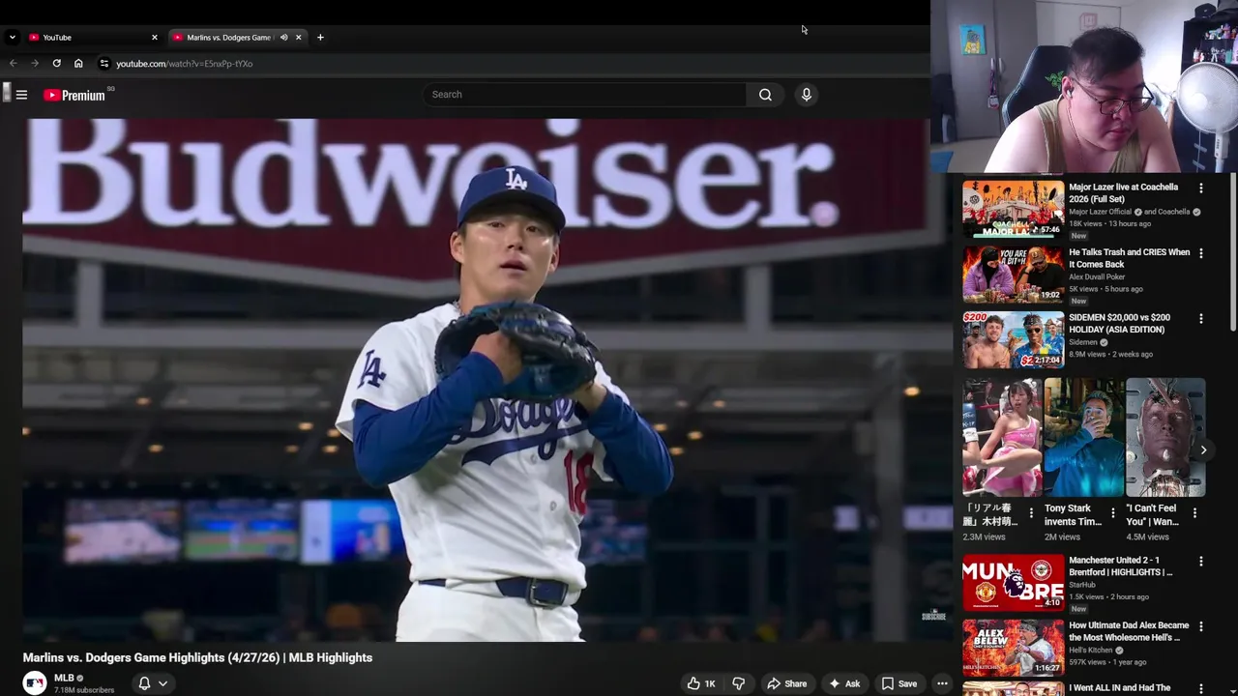
Task: Open options for He Talks Trash video
Action: coord(1201,253)
